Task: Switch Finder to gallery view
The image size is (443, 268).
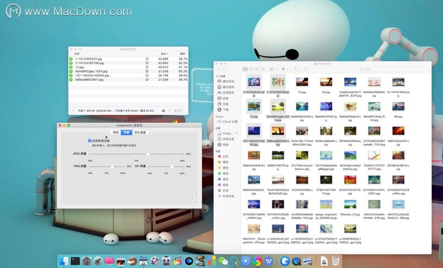Action: point(263,69)
